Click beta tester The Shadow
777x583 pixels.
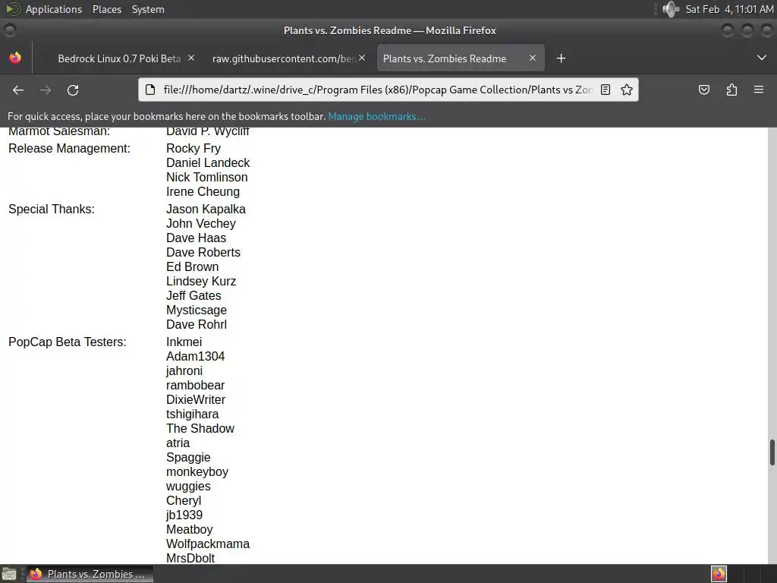point(200,428)
